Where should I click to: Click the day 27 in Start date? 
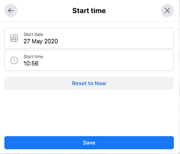click(x=27, y=42)
